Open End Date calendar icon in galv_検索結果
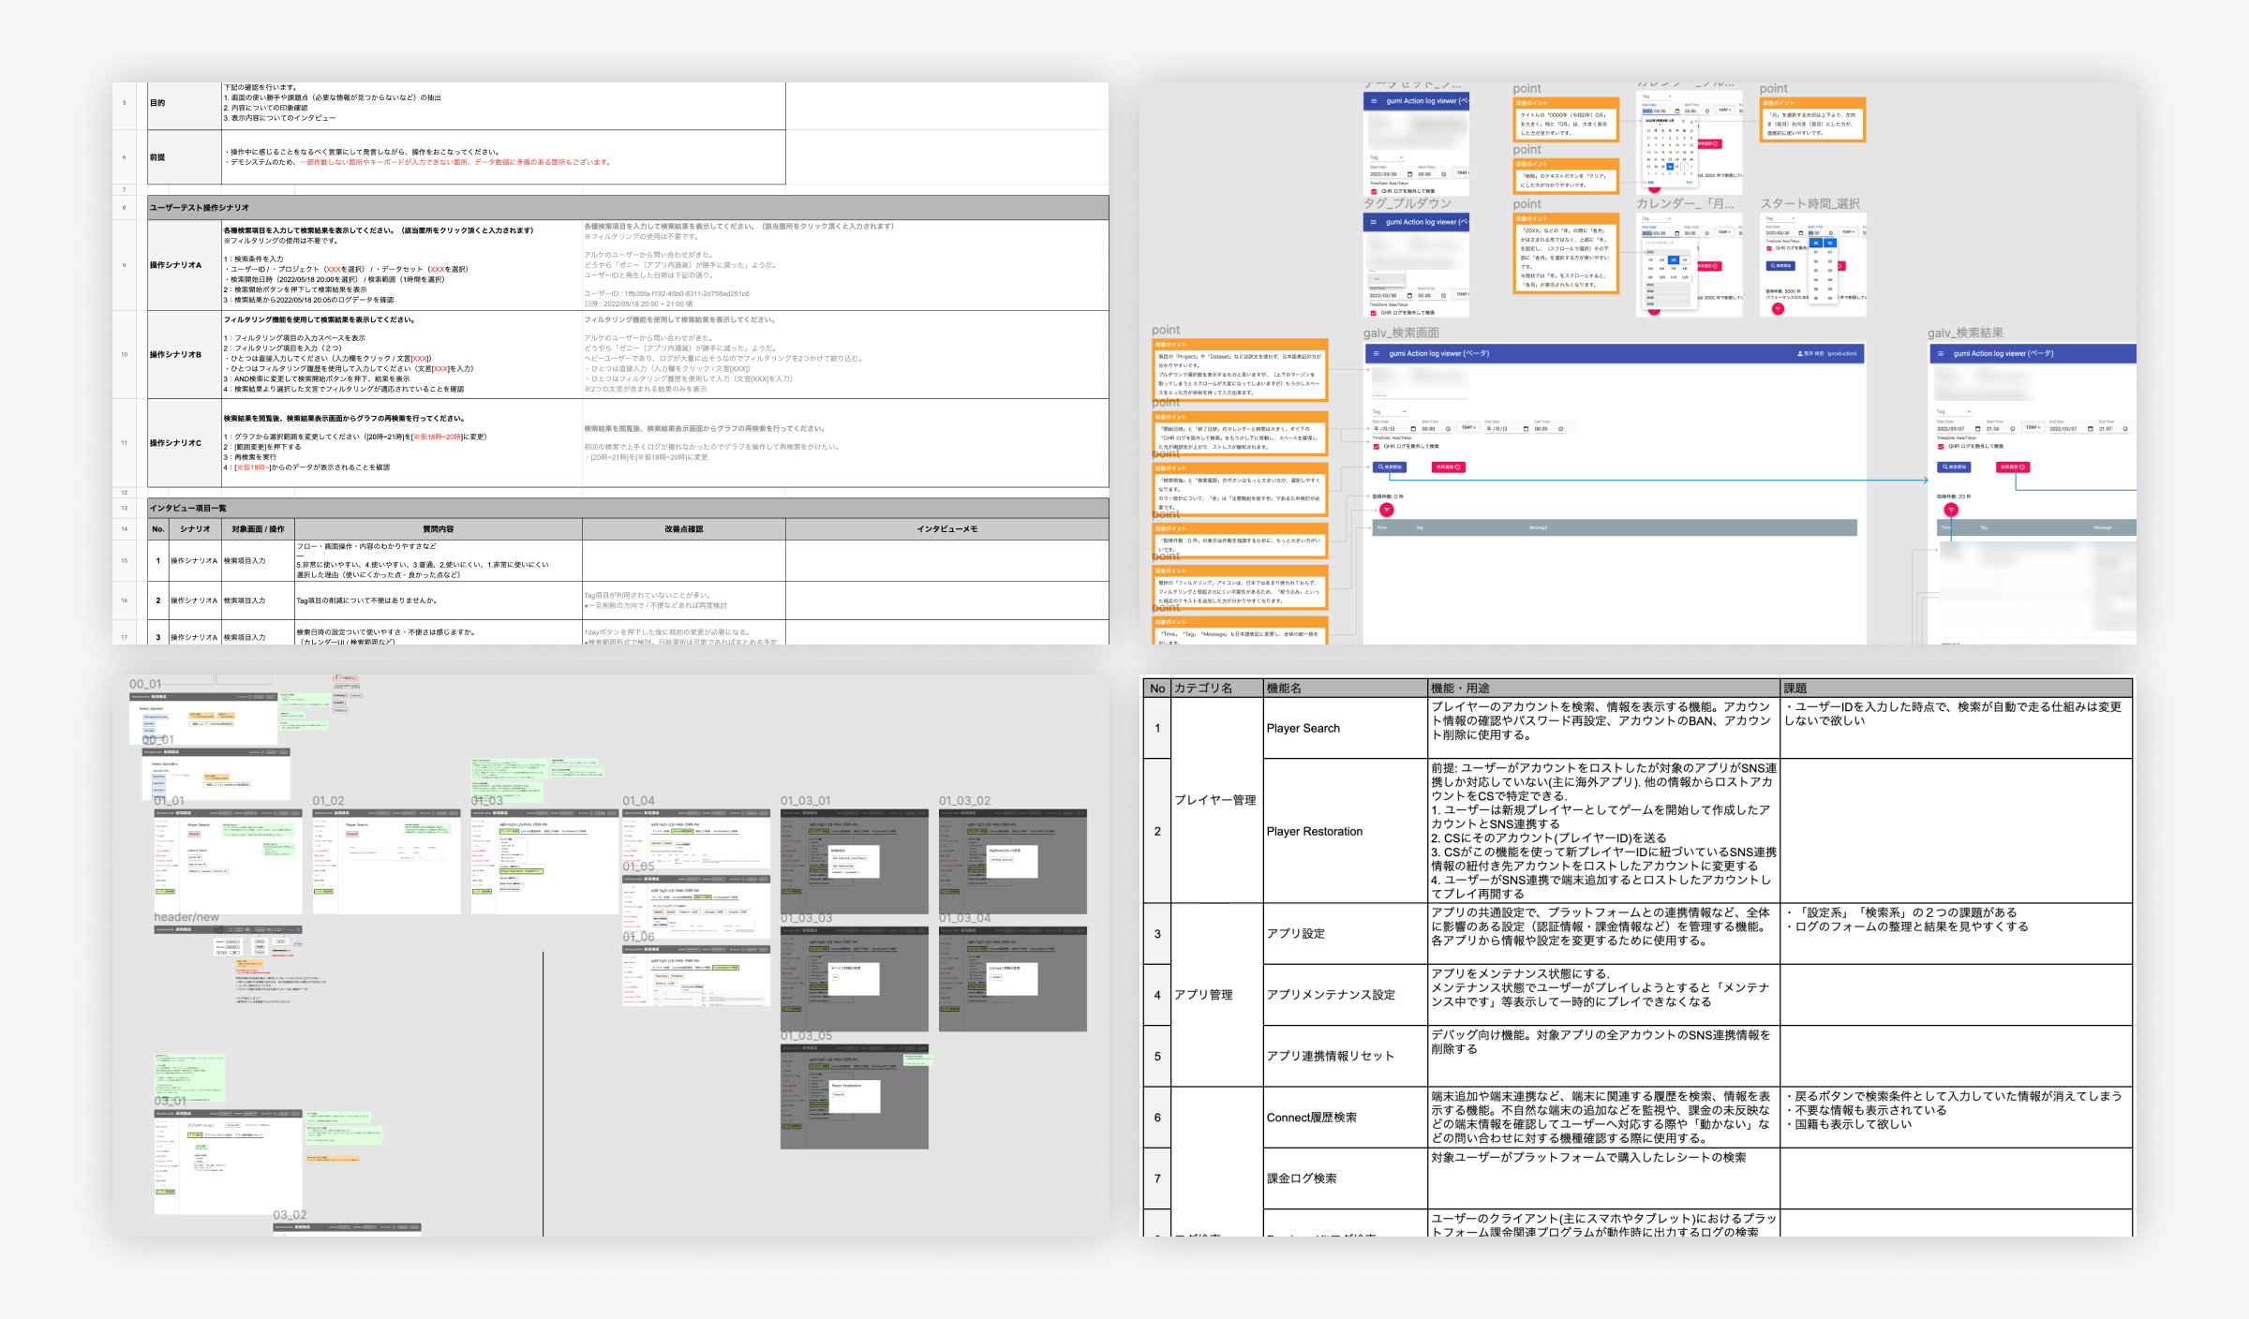This screenshot has height=1319, width=2249. (2090, 428)
